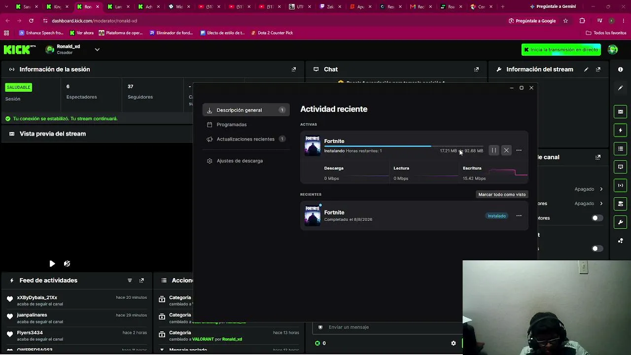Image resolution: width=631 pixels, height=355 pixels.
Task: Click the Kick logo
Action: 20,49
